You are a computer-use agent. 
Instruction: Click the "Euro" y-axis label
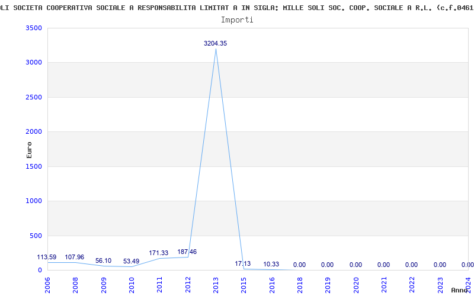[29, 150]
